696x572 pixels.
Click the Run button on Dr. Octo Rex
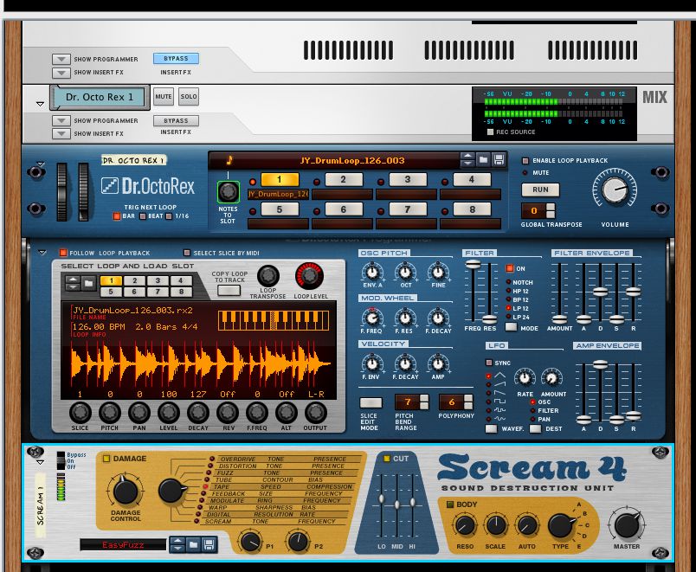(x=540, y=190)
